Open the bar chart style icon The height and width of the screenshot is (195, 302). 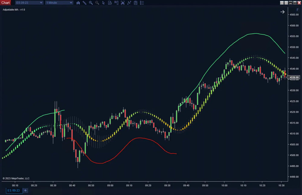click(78, 3)
